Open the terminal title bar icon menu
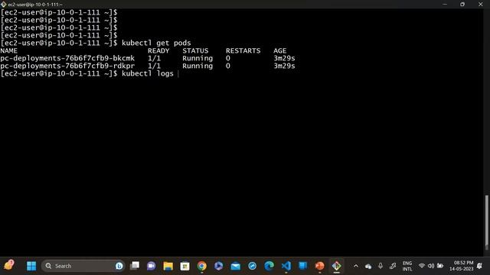 coord(3,5)
